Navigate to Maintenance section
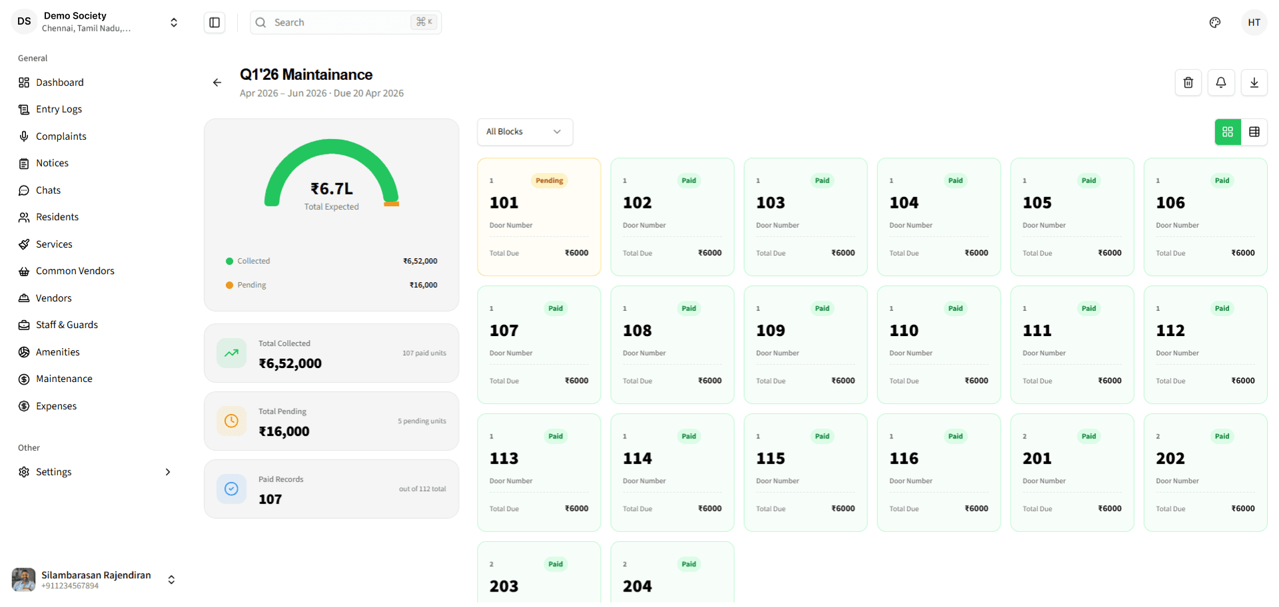The width and height of the screenshot is (1279, 607). click(x=64, y=379)
